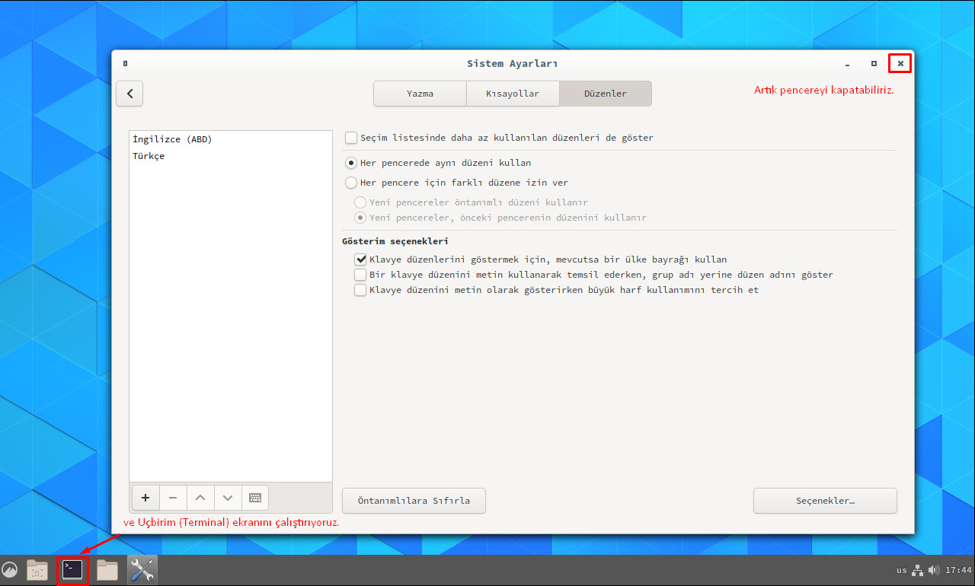Launch Terminal from the taskbar
This screenshot has width=975, height=586.
pyautogui.click(x=72, y=569)
